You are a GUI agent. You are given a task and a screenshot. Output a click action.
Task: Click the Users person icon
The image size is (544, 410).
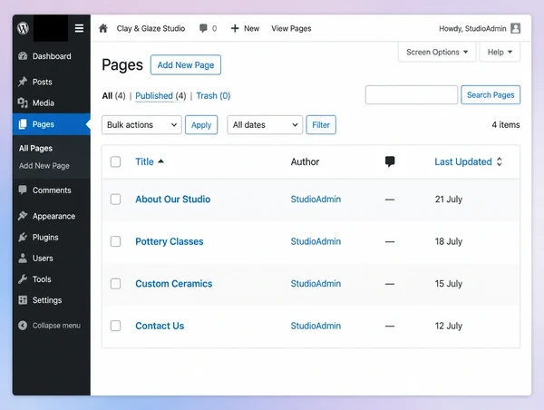(23, 258)
